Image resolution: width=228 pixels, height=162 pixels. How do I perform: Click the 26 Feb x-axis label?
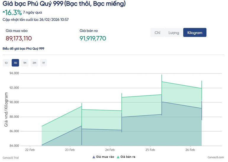(190, 150)
